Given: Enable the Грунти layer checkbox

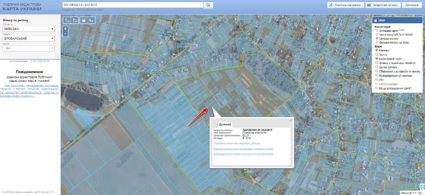Looking at the screenshot, I should pos(377,54).
